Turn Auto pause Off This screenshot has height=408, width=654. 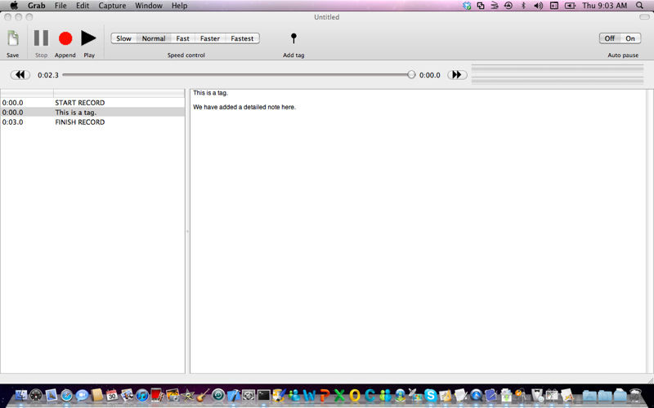coord(610,38)
